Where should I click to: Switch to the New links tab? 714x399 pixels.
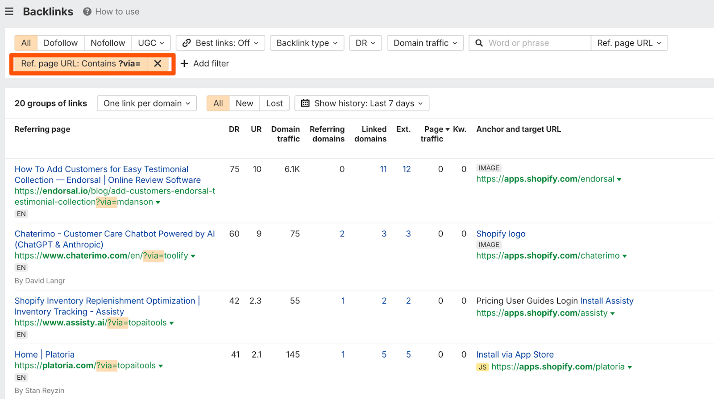click(244, 103)
